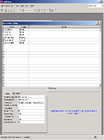Click the status bar hint about F6 and F1
The width and height of the screenshot is (104, 140).
tap(15, 137)
